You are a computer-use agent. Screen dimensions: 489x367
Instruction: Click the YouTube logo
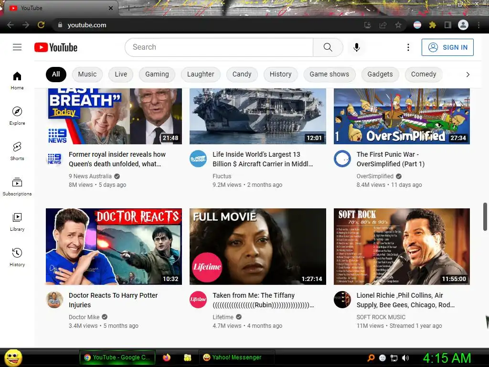click(56, 47)
